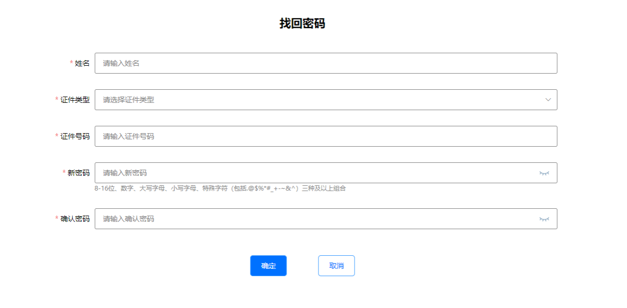This screenshot has height=308, width=627.
Task: Click the 证件类型 field label
Action: click(x=75, y=100)
